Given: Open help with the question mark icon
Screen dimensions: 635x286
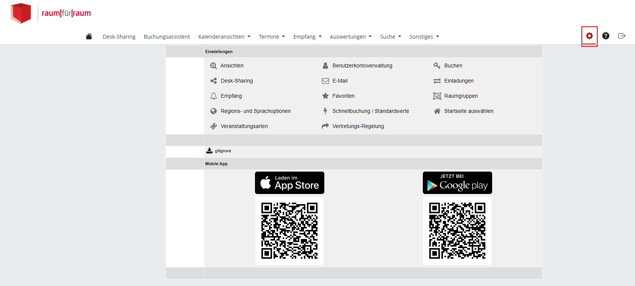Looking at the screenshot, I should 606,36.
